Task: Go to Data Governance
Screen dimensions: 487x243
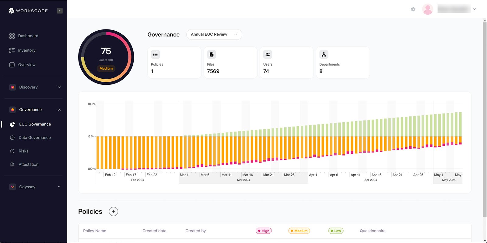Action: coord(34,138)
